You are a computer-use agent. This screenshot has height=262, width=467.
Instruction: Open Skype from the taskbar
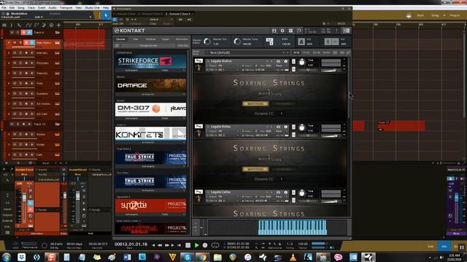pyautogui.click(x=187, y=257)
